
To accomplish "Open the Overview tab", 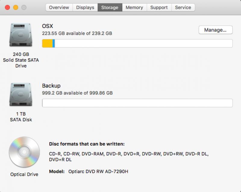I will coord(59,7).
